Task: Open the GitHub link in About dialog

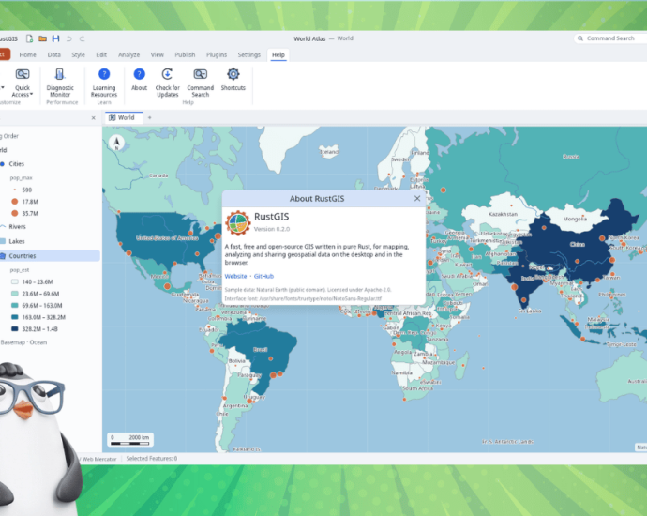Action: (263, 276)
